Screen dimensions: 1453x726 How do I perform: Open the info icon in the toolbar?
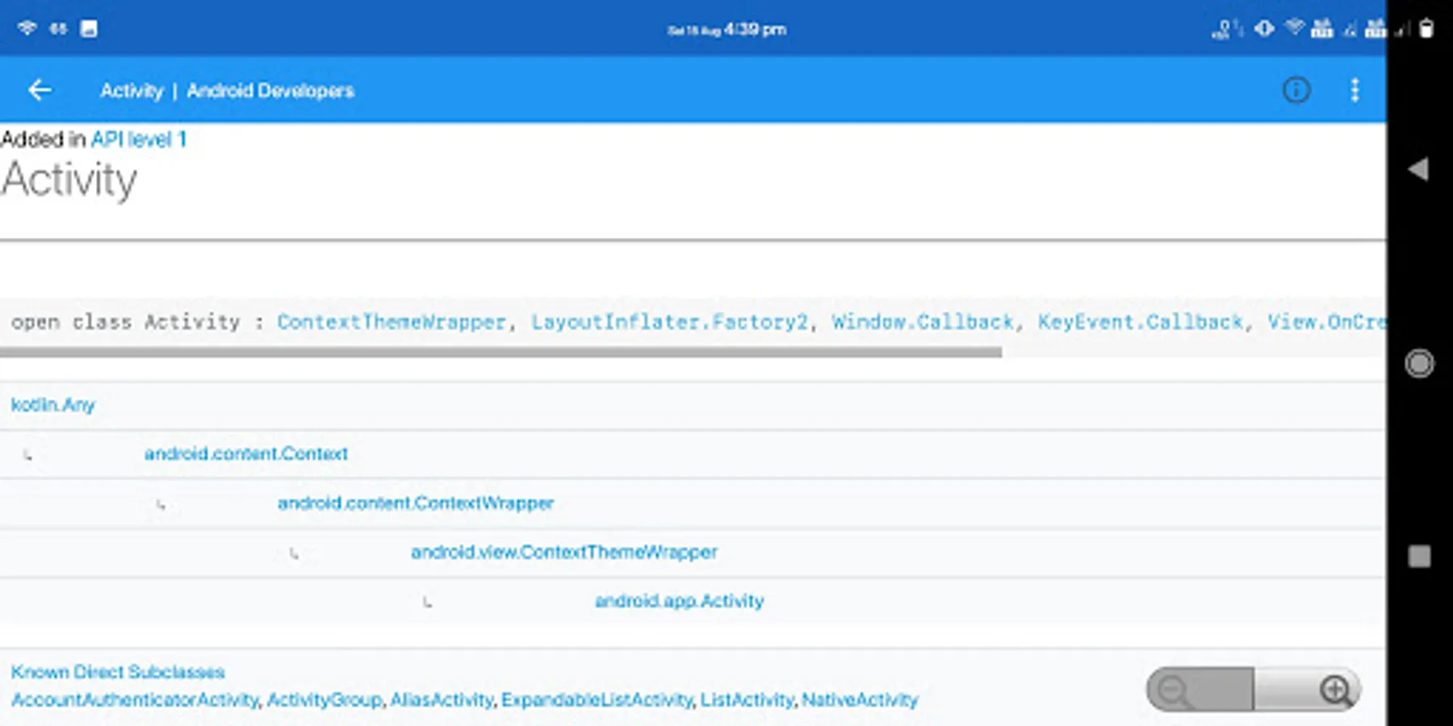(1296, 90)
